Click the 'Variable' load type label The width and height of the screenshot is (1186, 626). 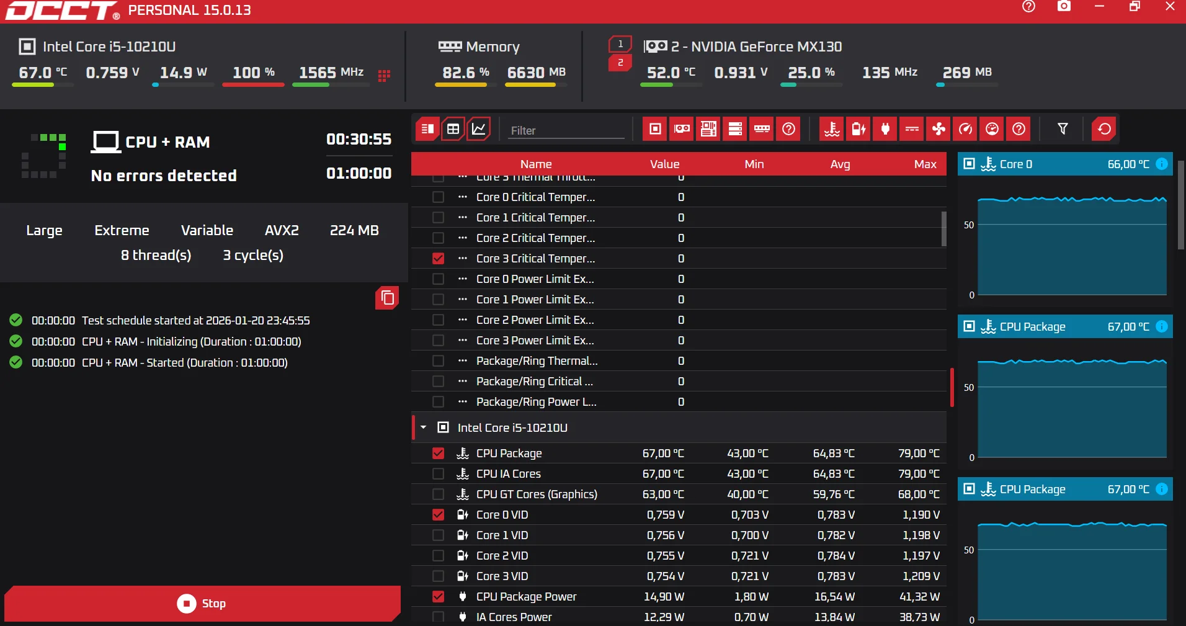coord(207,230)
